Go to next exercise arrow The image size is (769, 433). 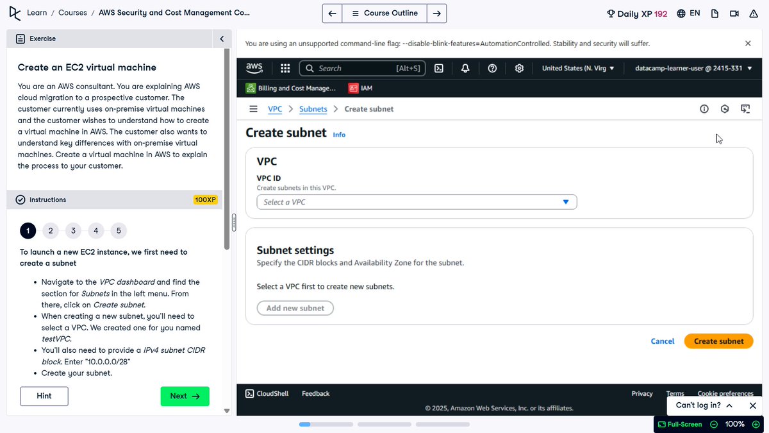click(x=436, y=13)
